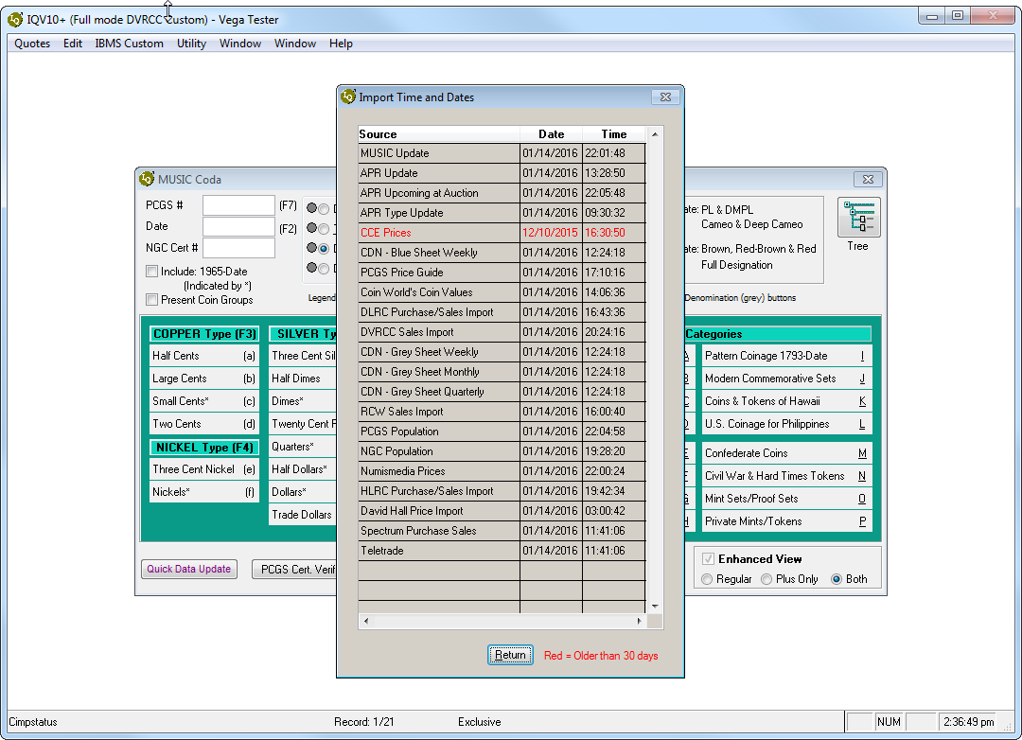Select the PCGS Price Guide row

point(502,273)
